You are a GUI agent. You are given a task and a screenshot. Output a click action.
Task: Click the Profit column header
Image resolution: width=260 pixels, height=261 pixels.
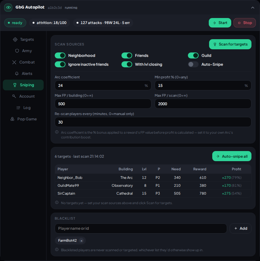(236, 169)
